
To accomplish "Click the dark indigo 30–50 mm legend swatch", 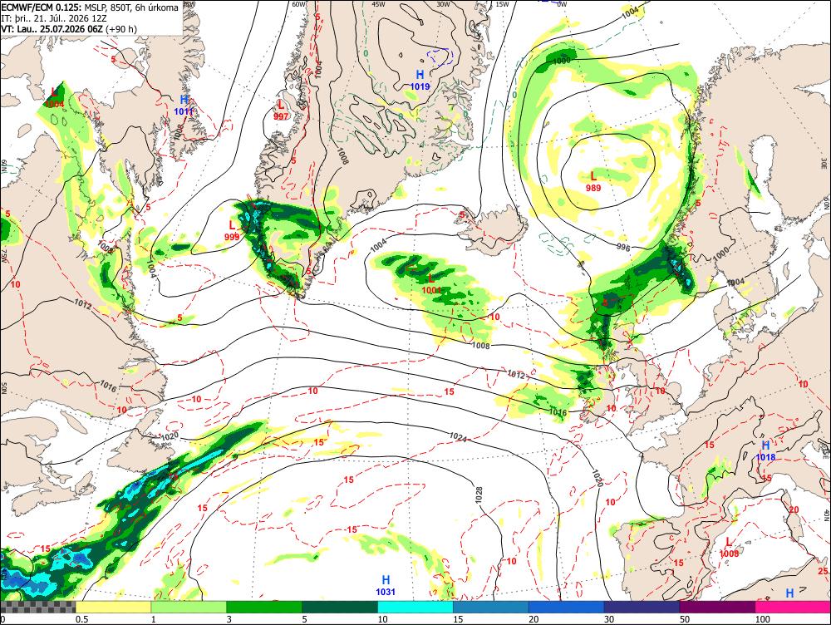I will tap(642, 607).
